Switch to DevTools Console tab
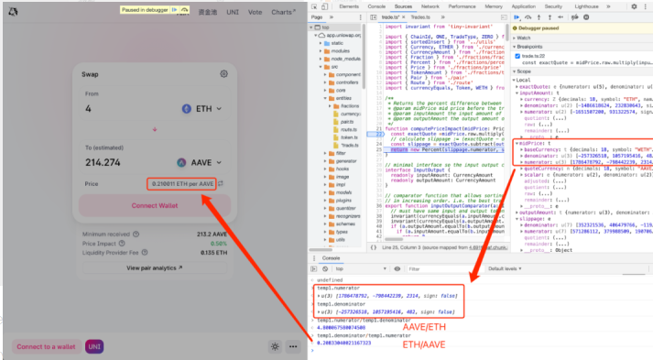 click(376, 6)
